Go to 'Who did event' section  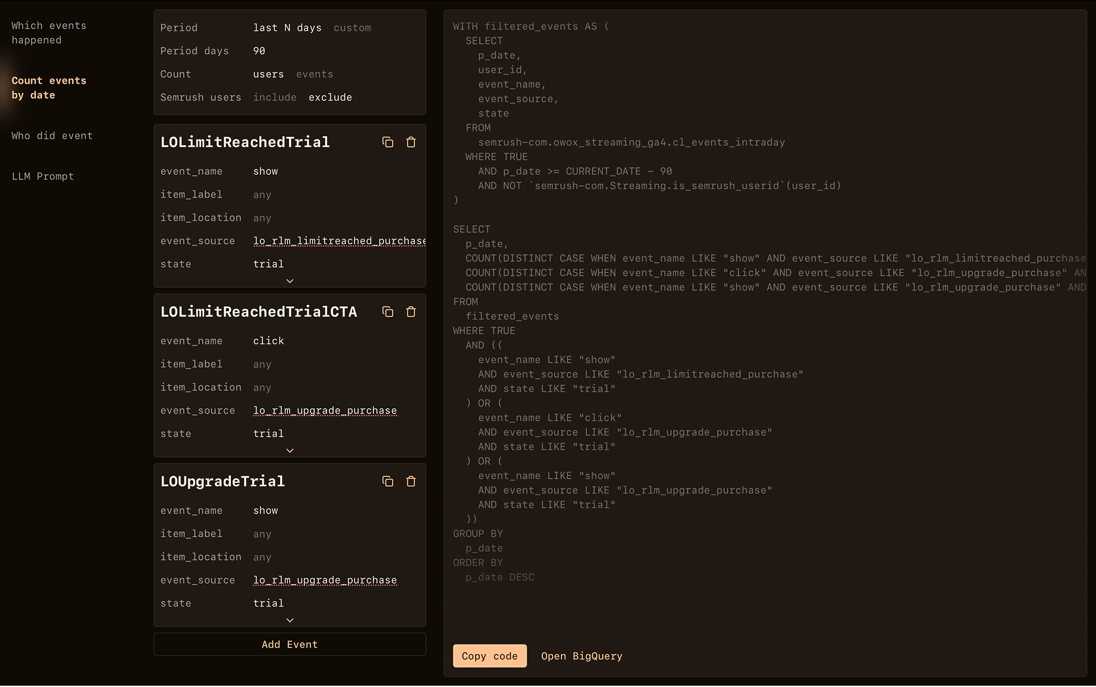point(52,135)
